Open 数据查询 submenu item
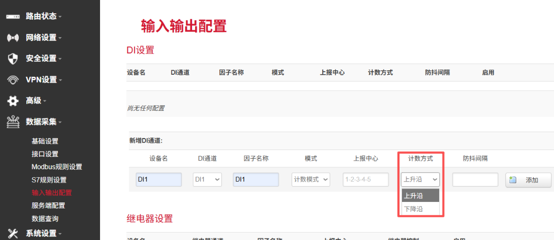Viewport: 554px width, 240px height. tap(45, 218)
